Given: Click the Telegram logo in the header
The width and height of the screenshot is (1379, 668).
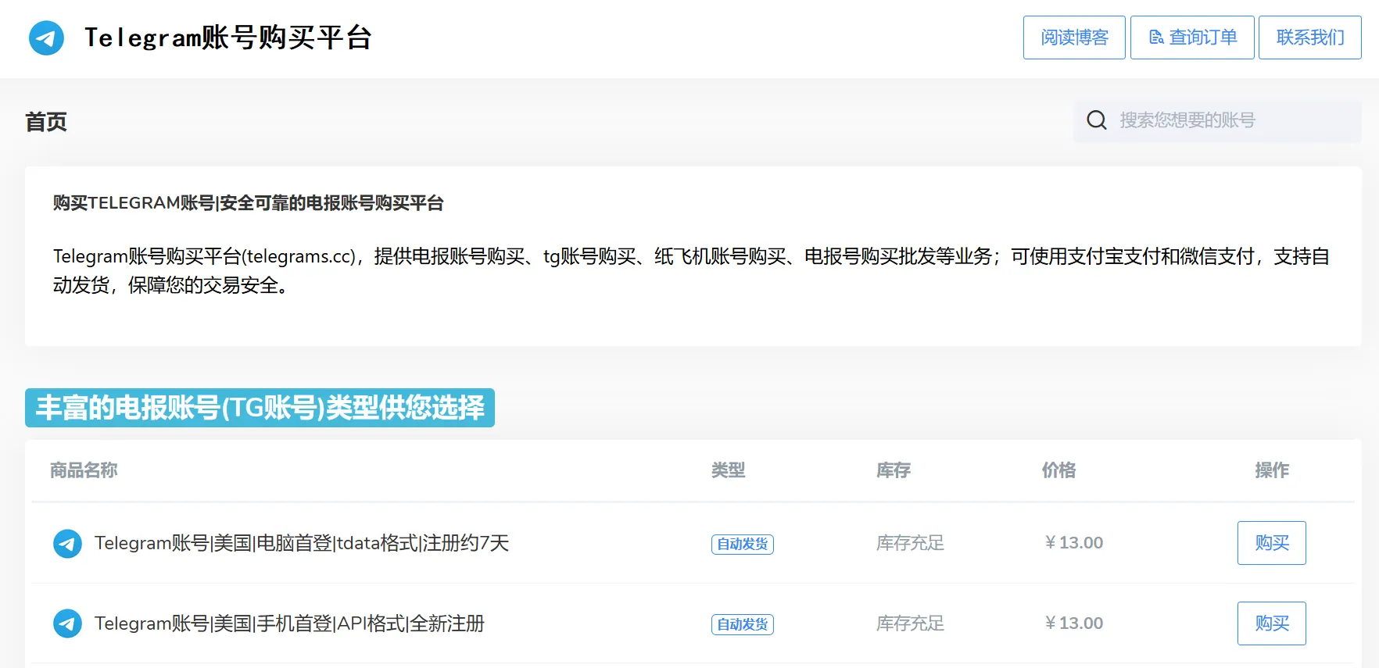Looking at the screenshot, I should tap(46, 38).
